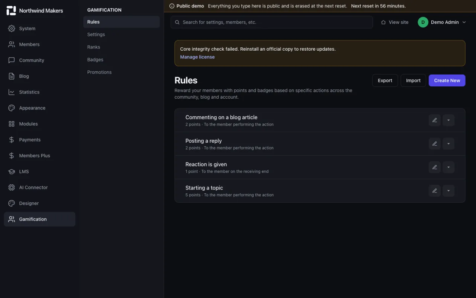Expand options for 'Reaction is given' rule
This screenshot has width=476, height=298.
tap(448, 167)
